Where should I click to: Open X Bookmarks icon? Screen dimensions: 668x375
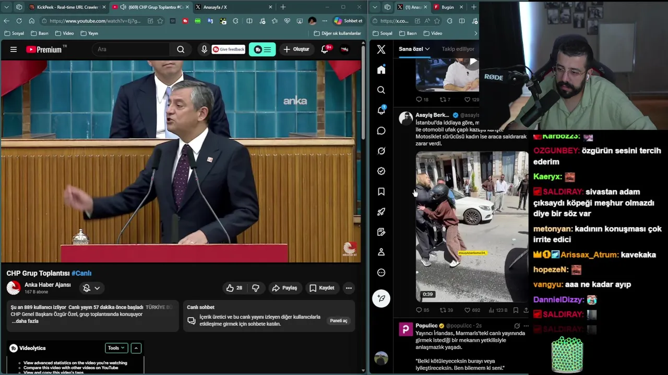tap(381, 192)
